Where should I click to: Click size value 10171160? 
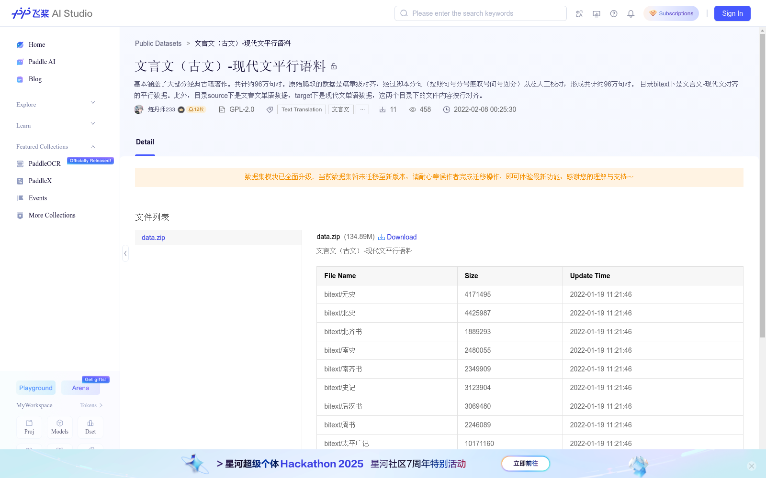(x=479, y=444)
